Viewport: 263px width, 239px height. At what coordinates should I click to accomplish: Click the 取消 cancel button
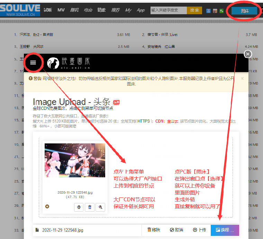(x=176, y=230)
